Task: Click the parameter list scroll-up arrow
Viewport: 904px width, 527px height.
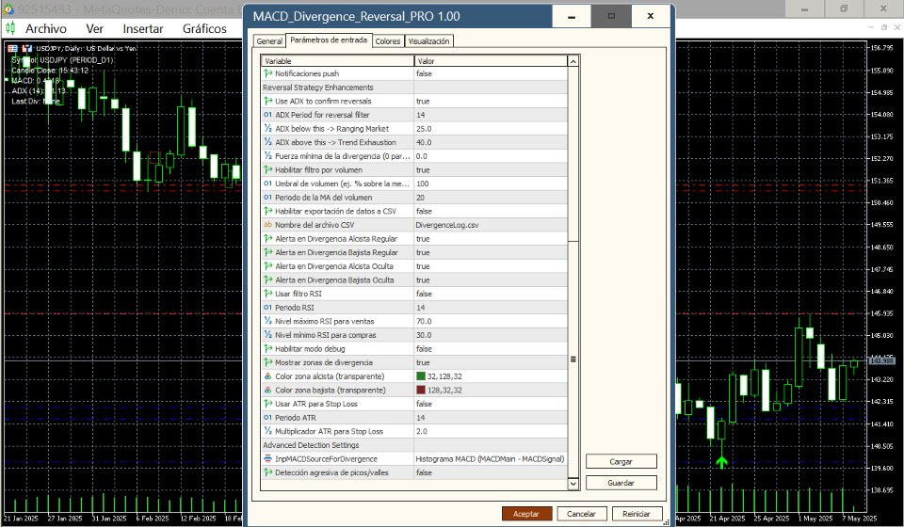Action: pyautogui.click(x=573, y=61)
